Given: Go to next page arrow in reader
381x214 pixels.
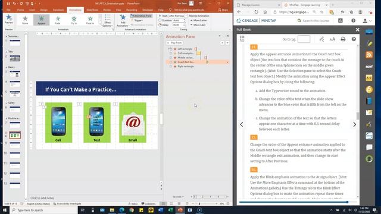Looking at the screenshot, I should tap(355, 124).
